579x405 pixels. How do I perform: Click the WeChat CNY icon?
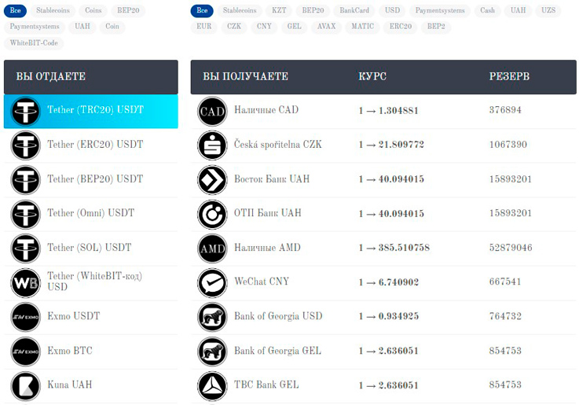(x=212, y=283)
